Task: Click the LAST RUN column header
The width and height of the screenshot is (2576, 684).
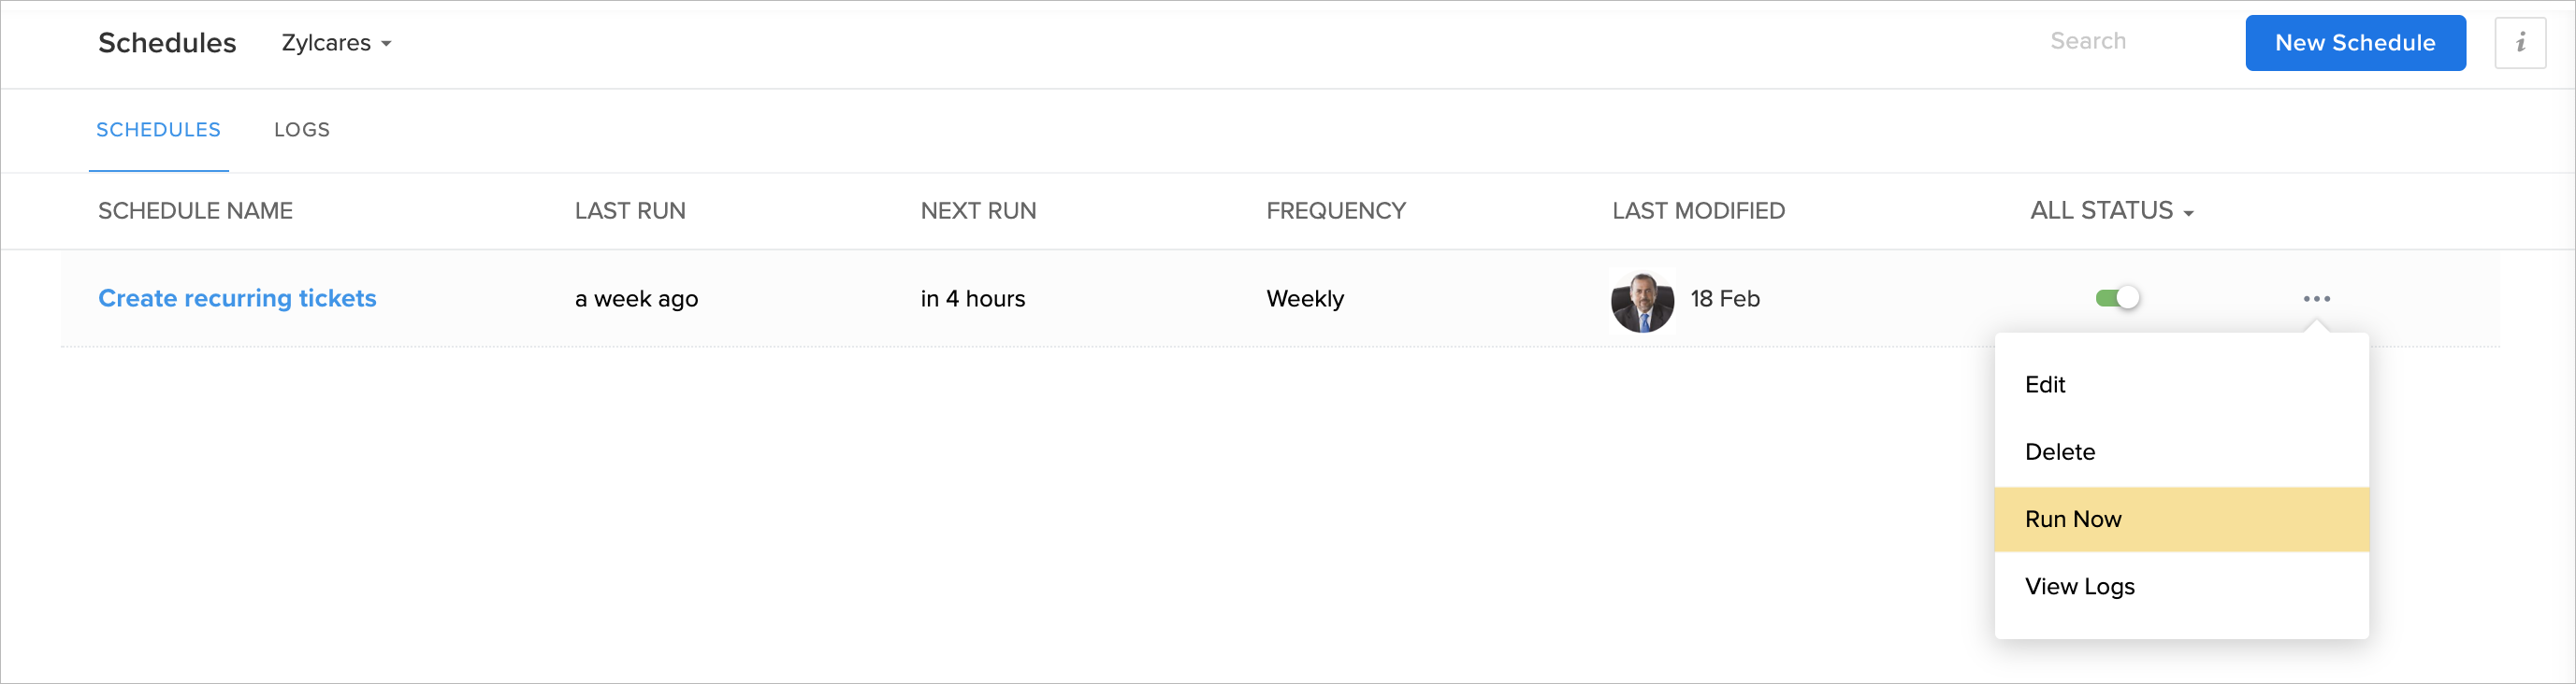Action: tap(630, 210)
